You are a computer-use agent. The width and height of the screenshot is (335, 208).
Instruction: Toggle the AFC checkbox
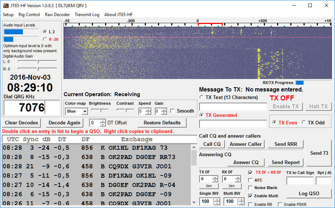point(250,180)
